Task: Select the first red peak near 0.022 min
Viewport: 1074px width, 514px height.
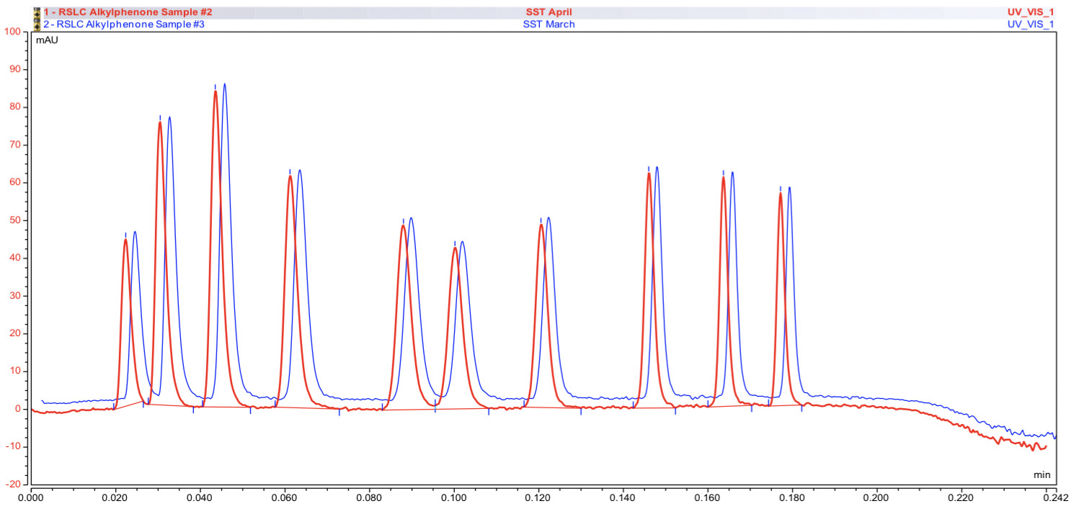Action: [125, 240]
